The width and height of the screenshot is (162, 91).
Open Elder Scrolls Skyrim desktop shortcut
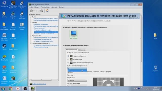22,5
